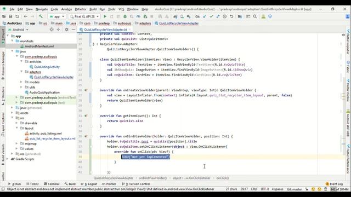Click the Git show history clock icon
Image resolution: width=351 pixels, height=197 pixels.
(224, 16)
